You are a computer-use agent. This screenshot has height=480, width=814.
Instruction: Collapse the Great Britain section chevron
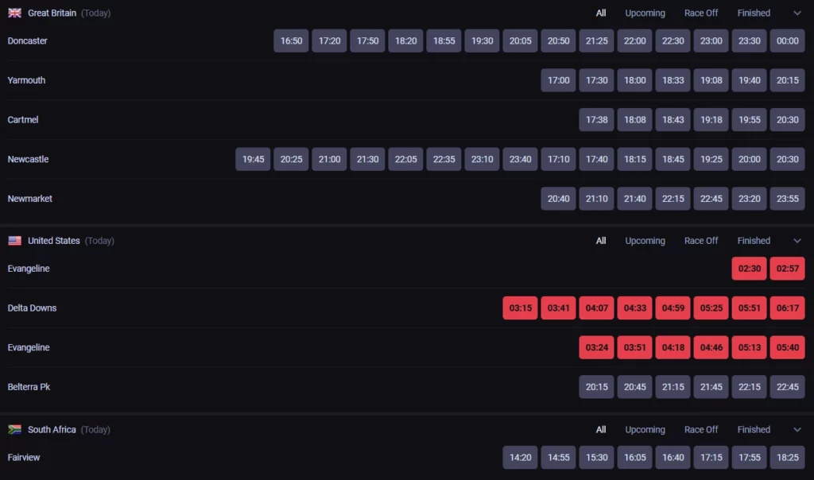pos(797,13)
